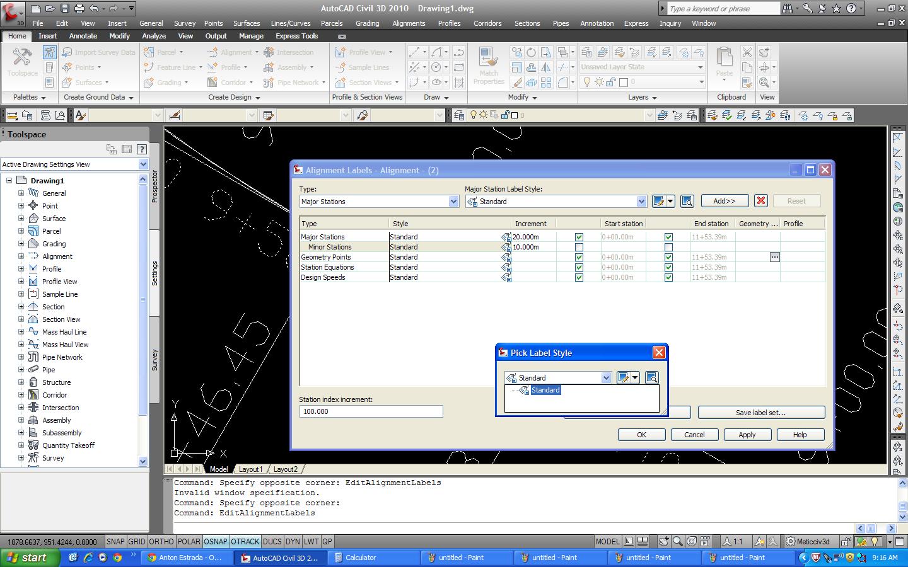Open the Unsaved Layer State dropdown
The image size is (908, 567).
700,67
